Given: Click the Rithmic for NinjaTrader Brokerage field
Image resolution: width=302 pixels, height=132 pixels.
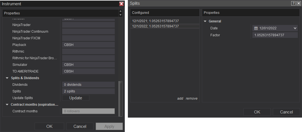Looking at the screenshot, I should coord(88,58).
